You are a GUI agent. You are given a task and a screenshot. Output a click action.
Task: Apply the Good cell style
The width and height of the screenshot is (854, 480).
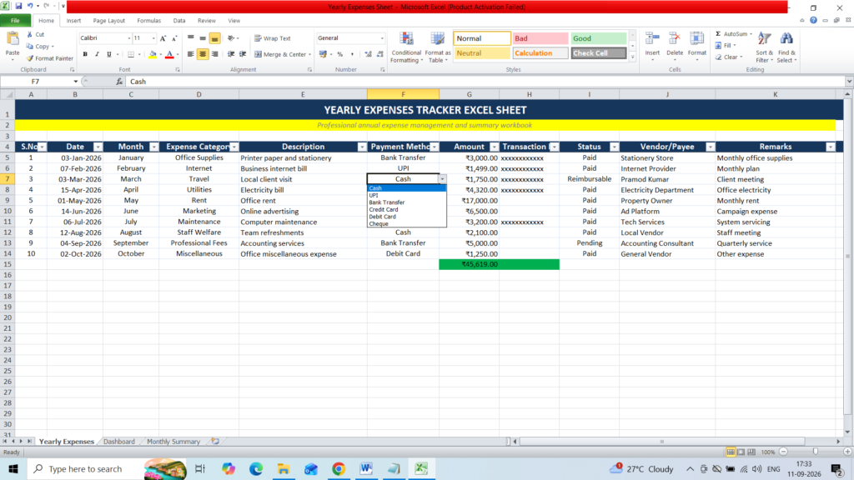tap(598, 38)
